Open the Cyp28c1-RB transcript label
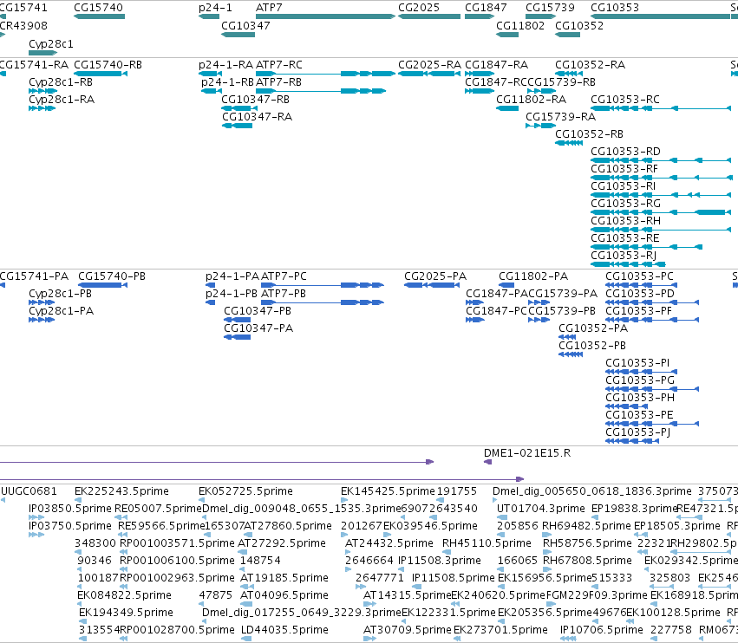This screenshot has width=738, height=643. coord(61,81)
